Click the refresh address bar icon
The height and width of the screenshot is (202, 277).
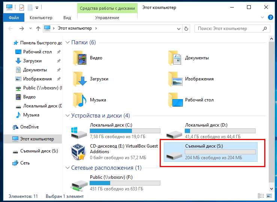click(186, 29)
